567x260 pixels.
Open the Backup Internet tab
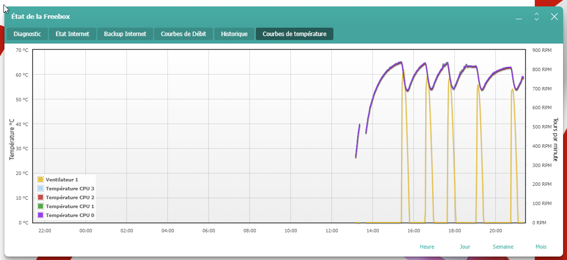click(125, 34)
